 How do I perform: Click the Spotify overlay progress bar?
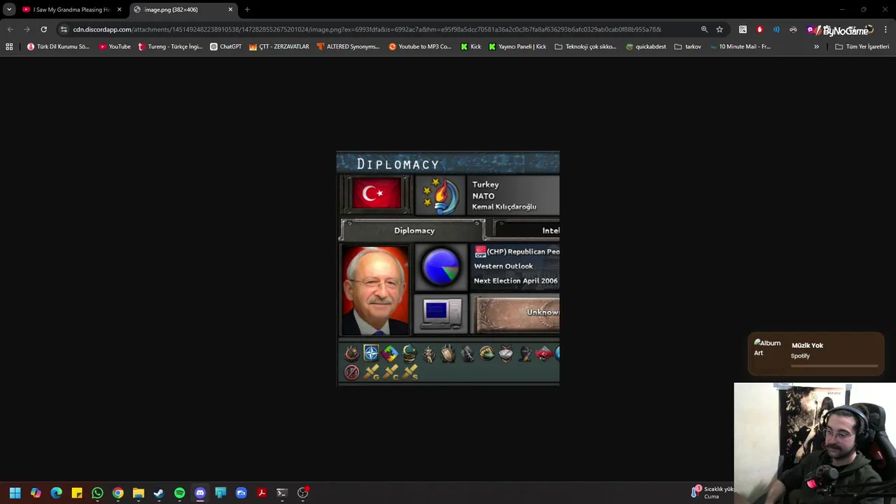[834, 365]
